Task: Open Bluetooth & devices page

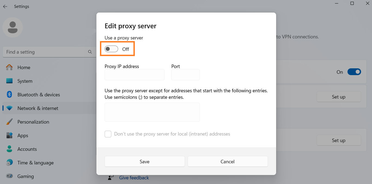Action: tap(49, 94)
